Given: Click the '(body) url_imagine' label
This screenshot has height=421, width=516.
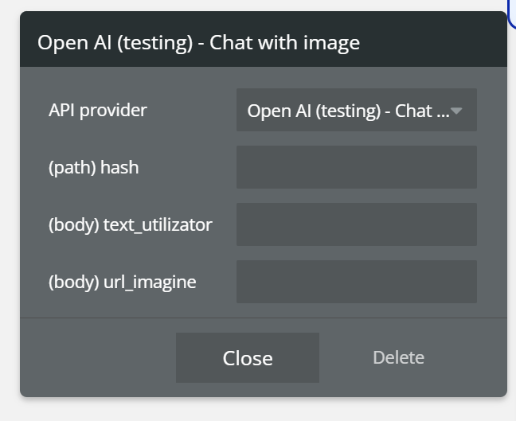Looking at the screenshot, I should [x=122, y=282].
